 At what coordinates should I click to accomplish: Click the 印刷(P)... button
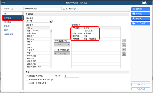point(141,14)
